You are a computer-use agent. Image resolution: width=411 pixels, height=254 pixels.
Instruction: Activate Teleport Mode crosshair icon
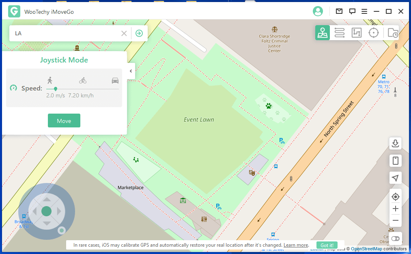(373, 33)
